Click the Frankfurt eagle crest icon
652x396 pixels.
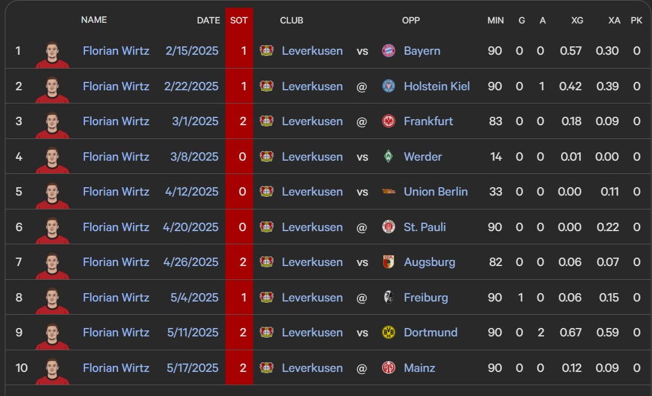(x=389, y=121)
